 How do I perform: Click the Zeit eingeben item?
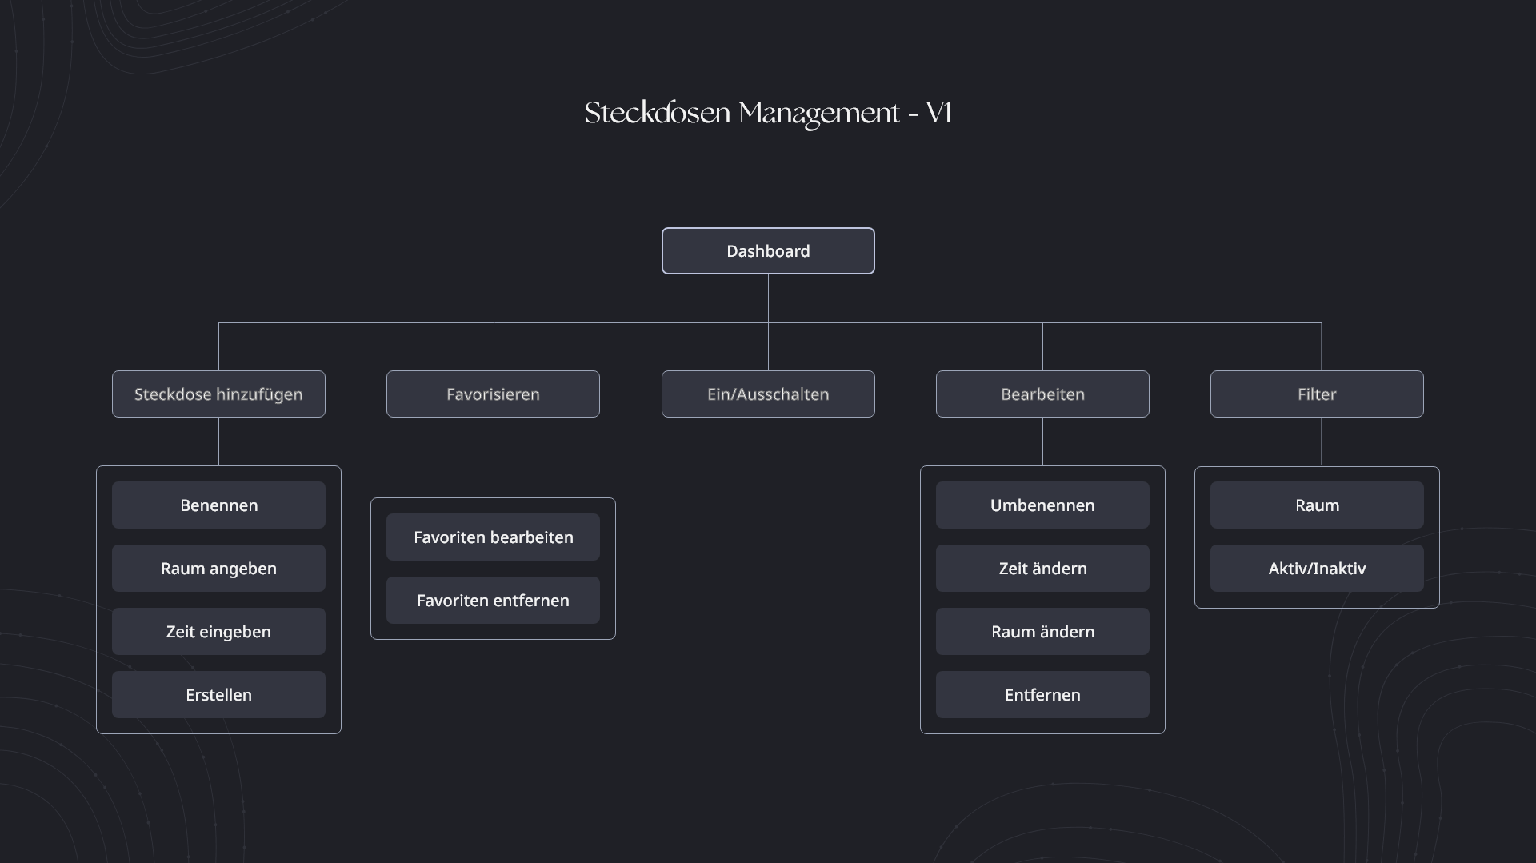click(x=218, y=631)
